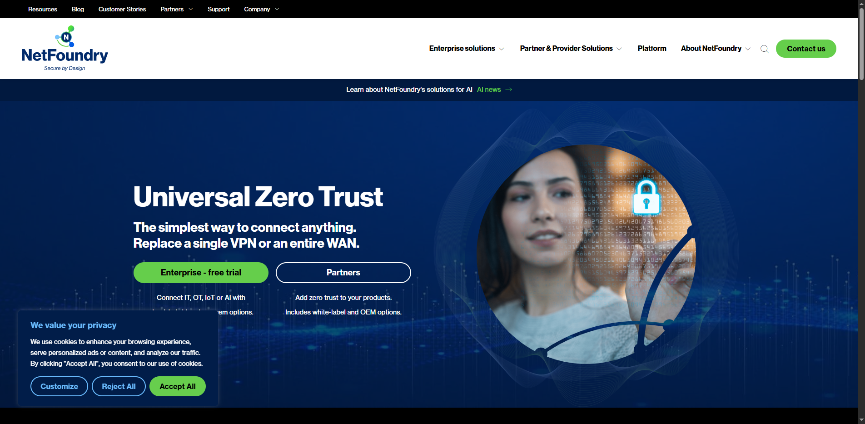865x424 pixels.
Task: Click the hero image of woman with padlock
Action: click(x=586, y=254)
